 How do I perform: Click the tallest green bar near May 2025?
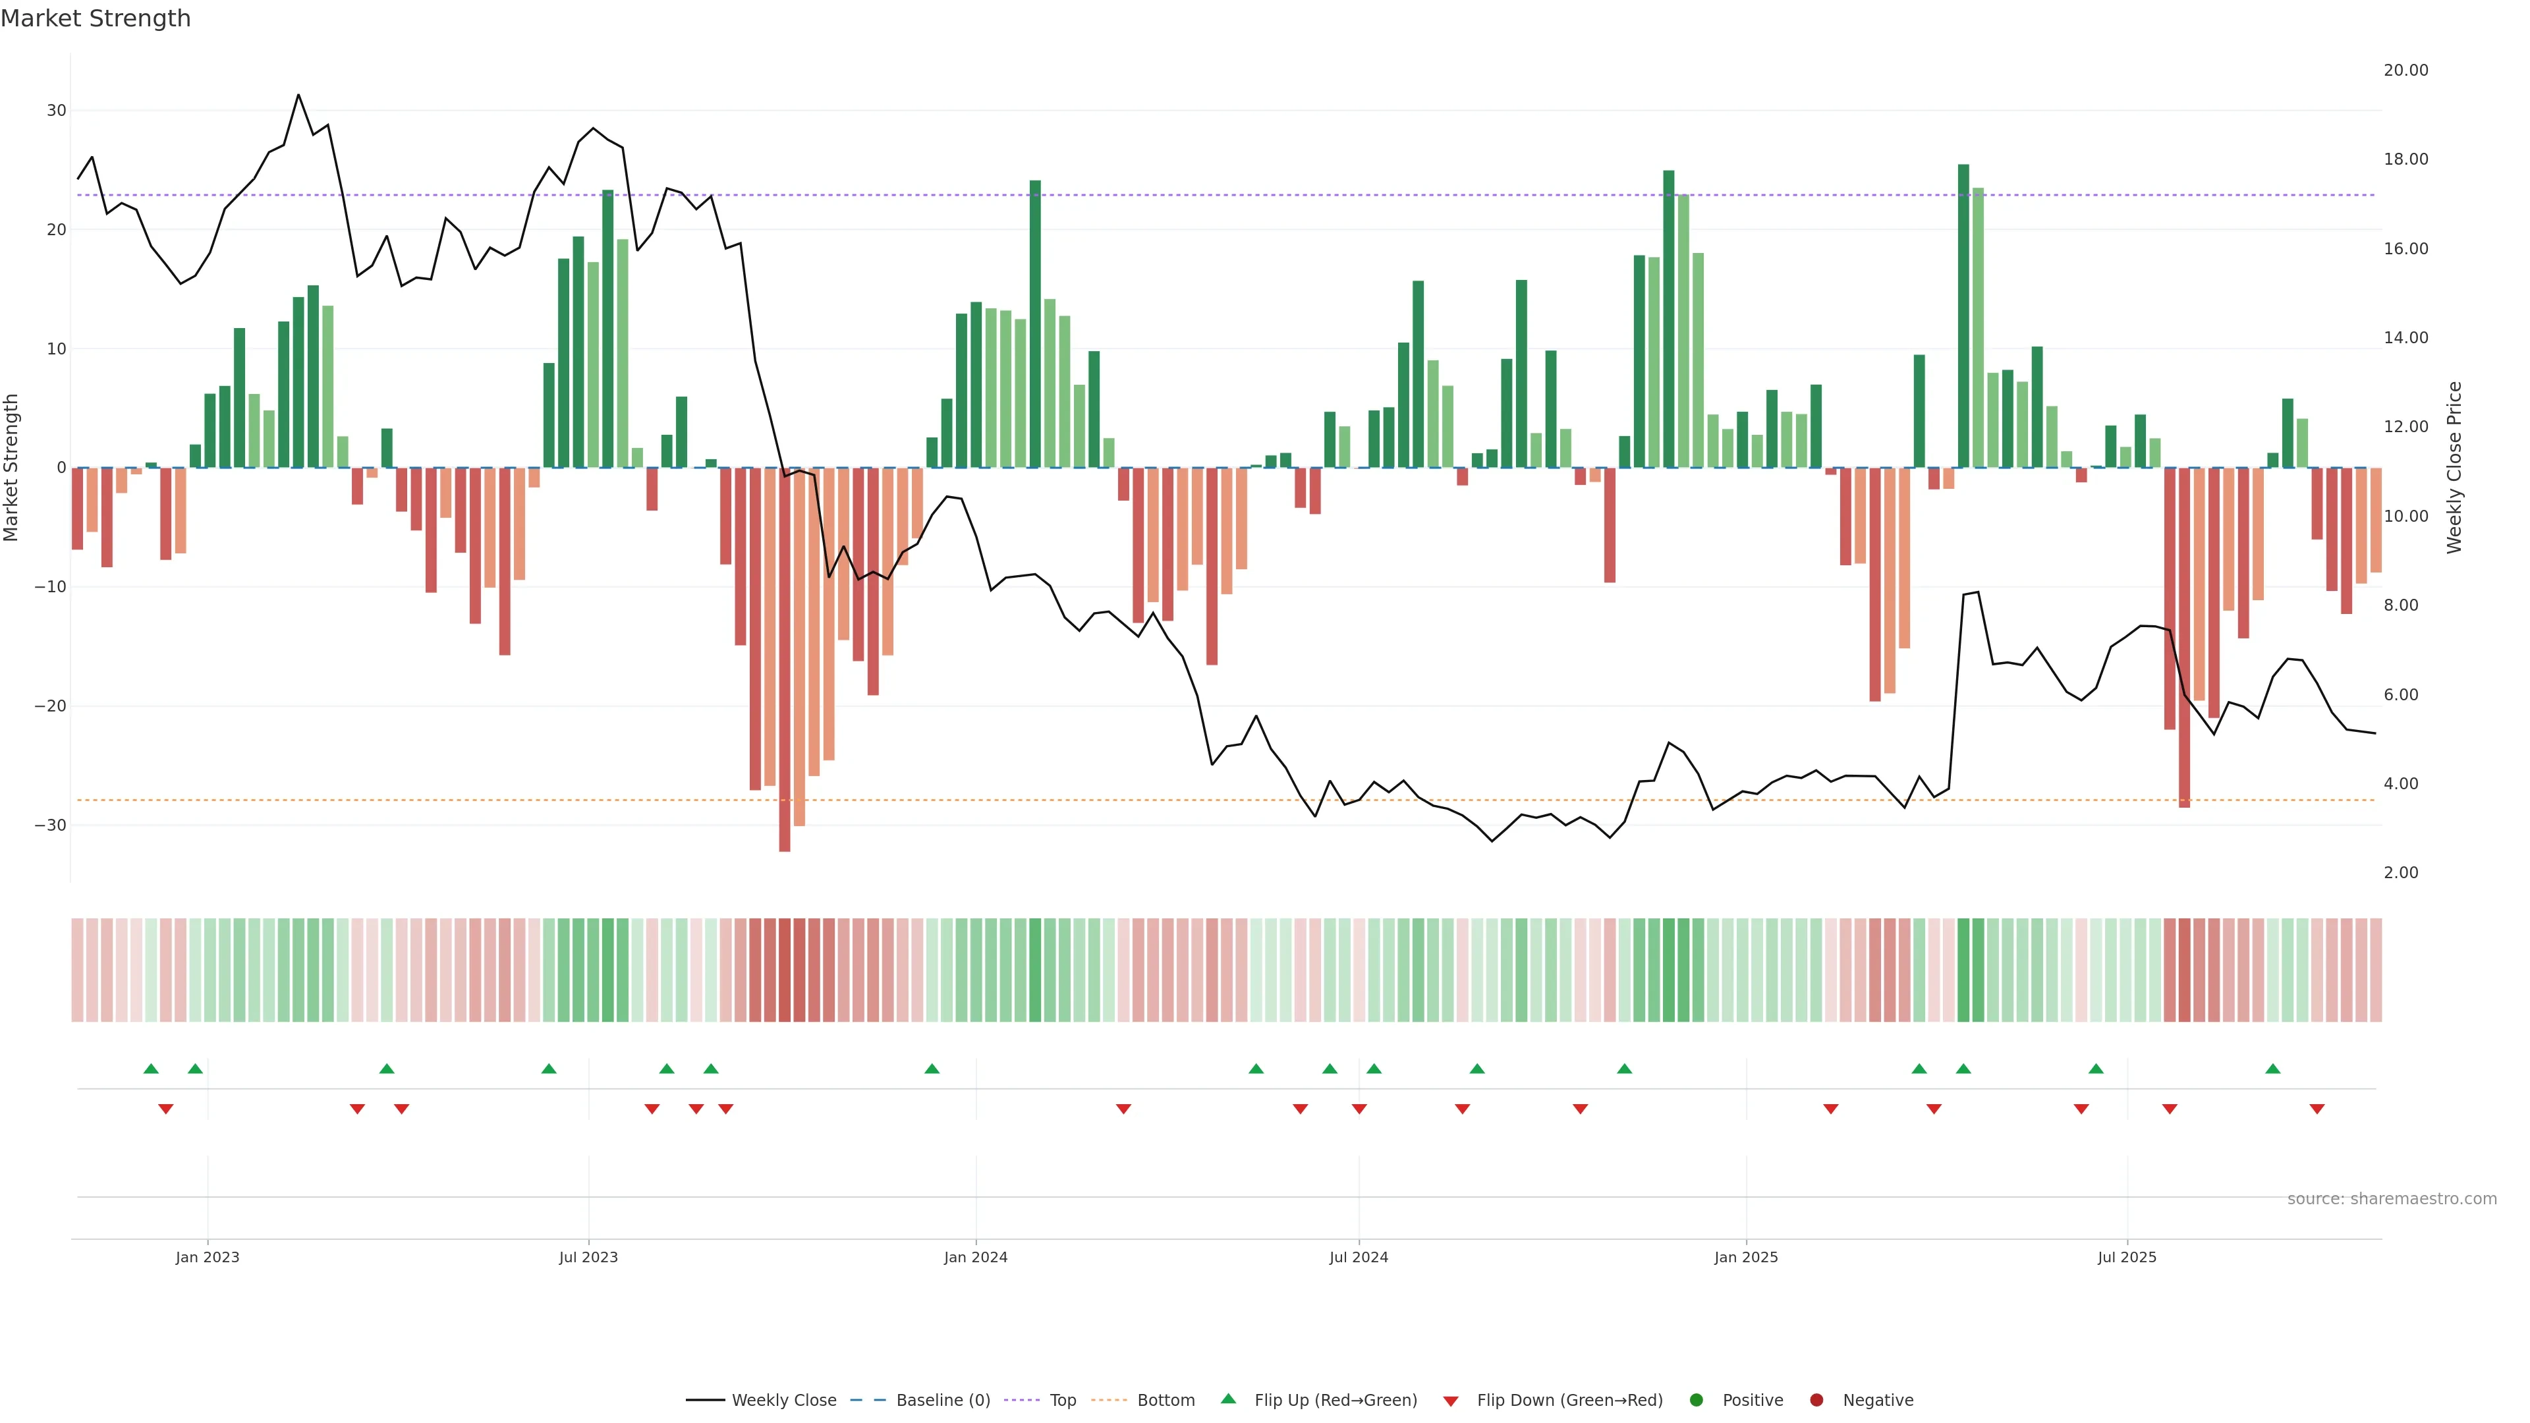[x=1963, y=314]
